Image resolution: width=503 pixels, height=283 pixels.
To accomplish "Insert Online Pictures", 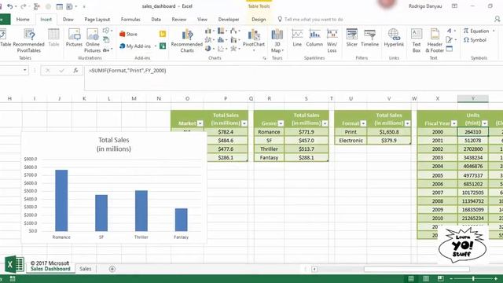I will [x=93, y=40].
